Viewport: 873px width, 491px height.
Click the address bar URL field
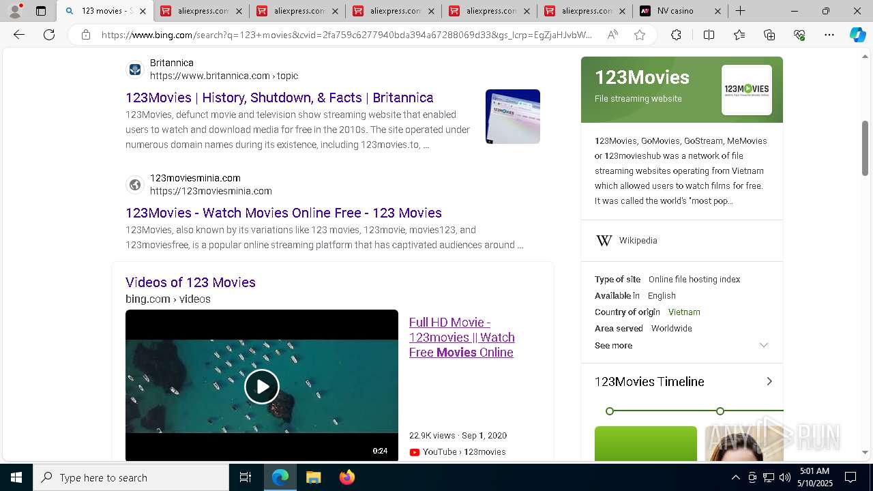(x=346, y=35)
